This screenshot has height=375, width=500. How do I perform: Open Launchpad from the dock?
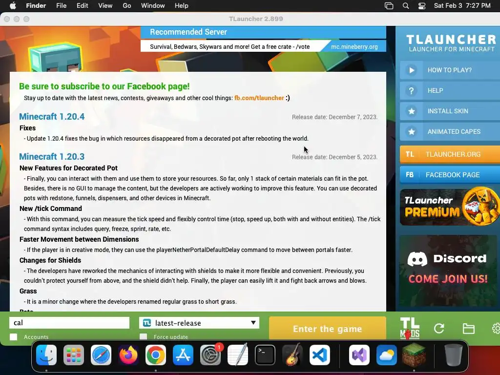(74, 355)
